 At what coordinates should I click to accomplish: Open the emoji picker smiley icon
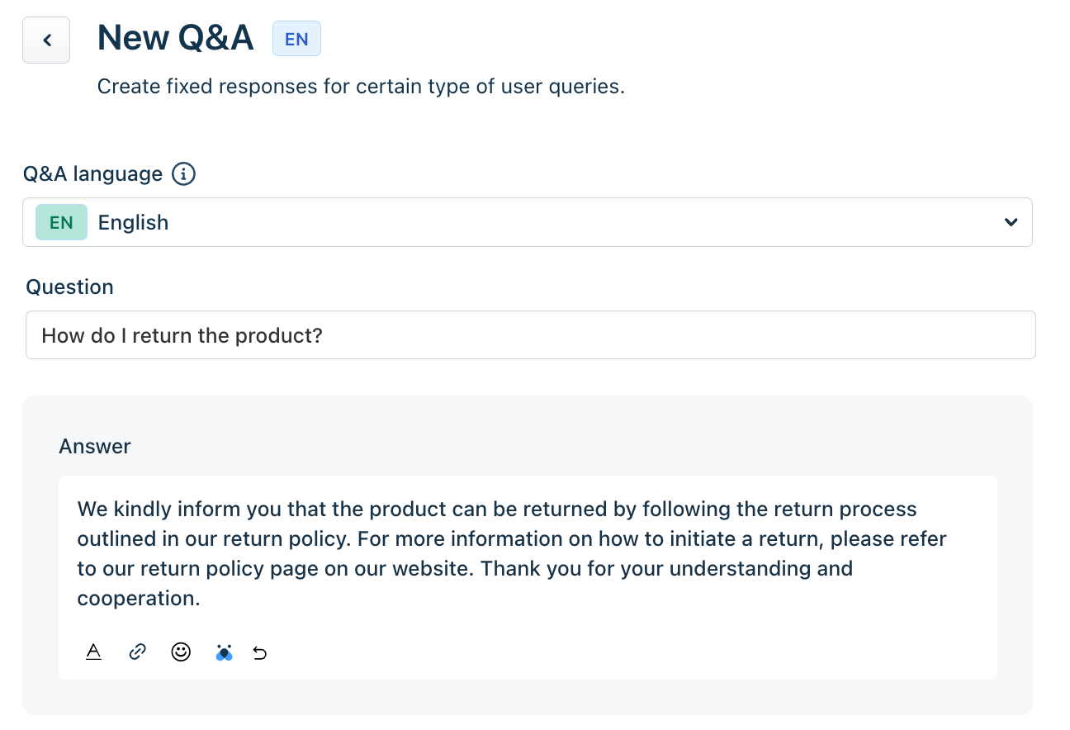click(x=181, y=652)
